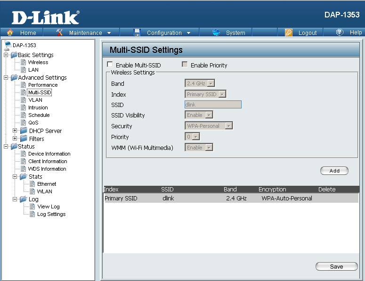Click the page icon beside Device Information
Viewport: 365px width, 281px height.
click(23, 154)
